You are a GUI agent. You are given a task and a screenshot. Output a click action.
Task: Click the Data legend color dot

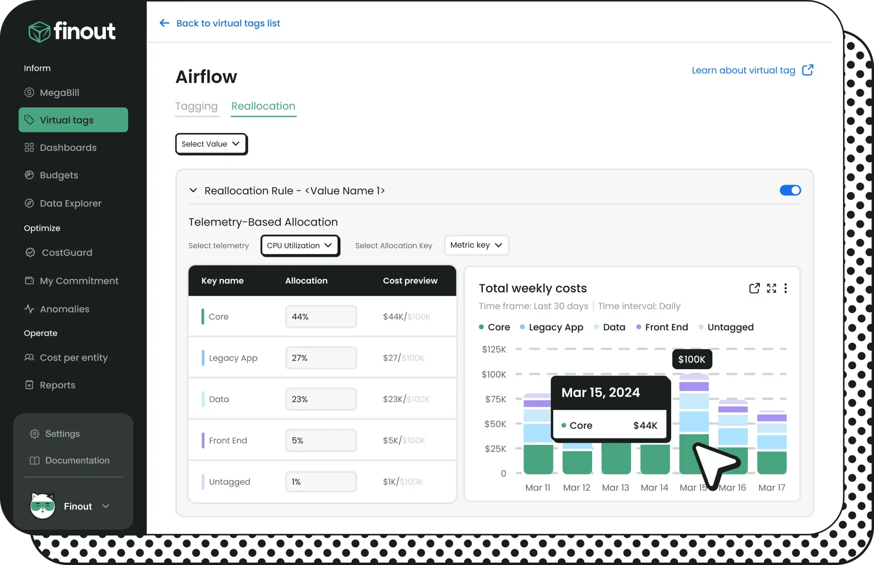pyautogui.click(x=596, y=327)
